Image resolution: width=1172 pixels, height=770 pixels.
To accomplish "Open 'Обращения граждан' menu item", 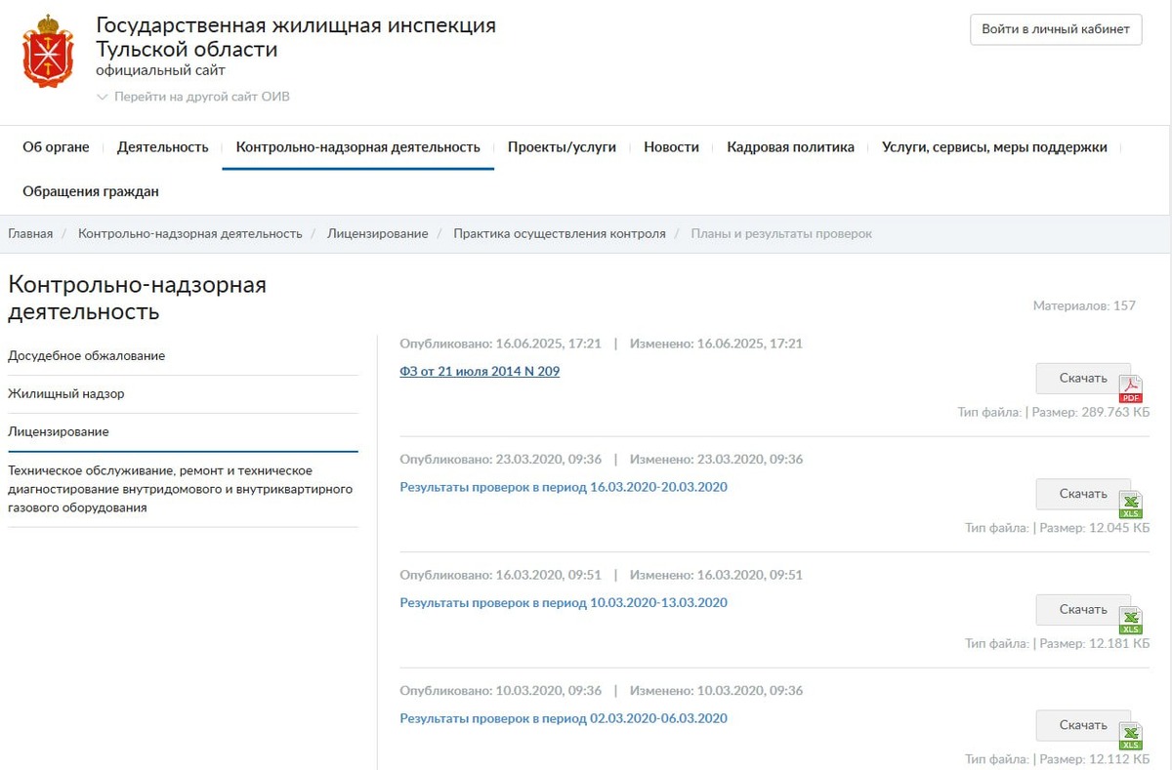I will coord(91,191).
